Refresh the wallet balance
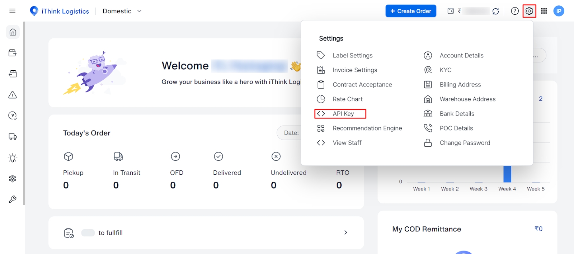The width and height of the screenshot is (574, 254). [x=496, y=11]
